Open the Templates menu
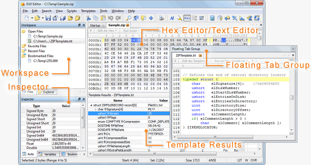The width and height of the screenshot is (311, 165). 88,11
